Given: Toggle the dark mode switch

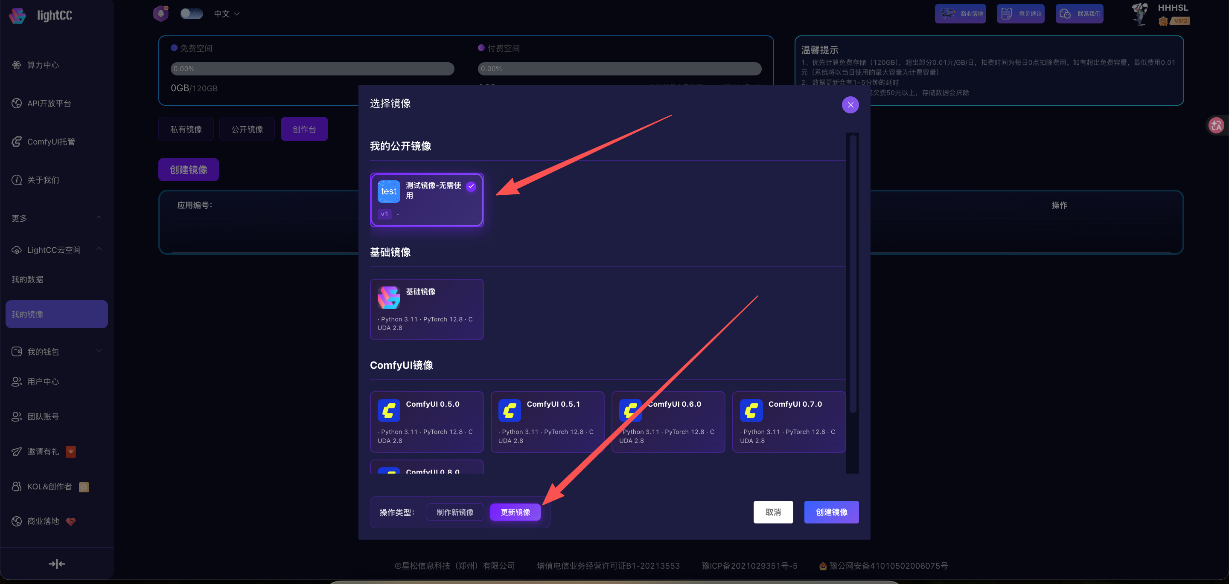Looking at the screenshot, I should coord(191,13).
